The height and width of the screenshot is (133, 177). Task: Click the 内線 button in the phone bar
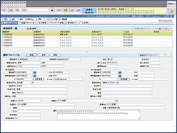point(11,10)
